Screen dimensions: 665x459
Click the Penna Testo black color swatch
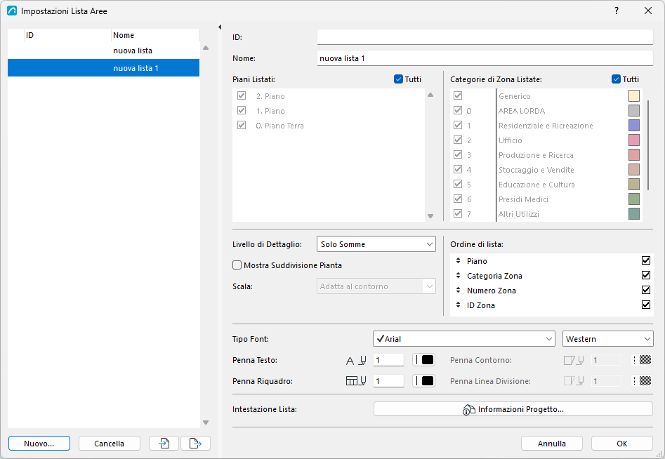[423, 360]
